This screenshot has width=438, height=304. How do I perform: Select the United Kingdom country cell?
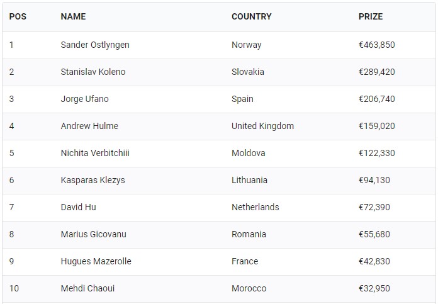[x=262, y=126]
